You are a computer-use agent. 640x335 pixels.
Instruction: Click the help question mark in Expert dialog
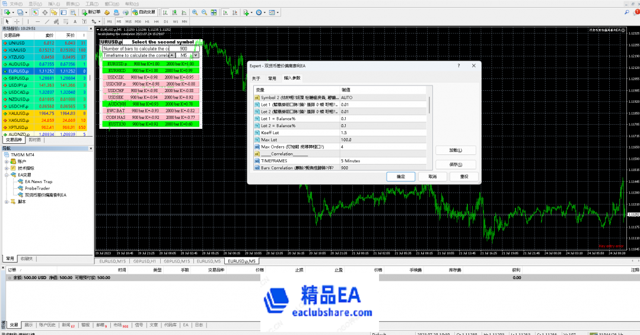pos(458,66)
